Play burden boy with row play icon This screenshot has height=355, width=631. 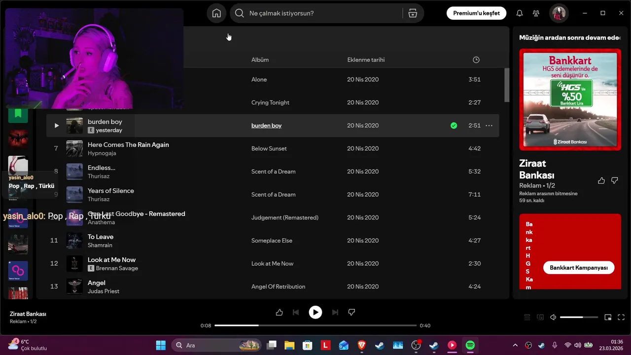tap(56, 126)
